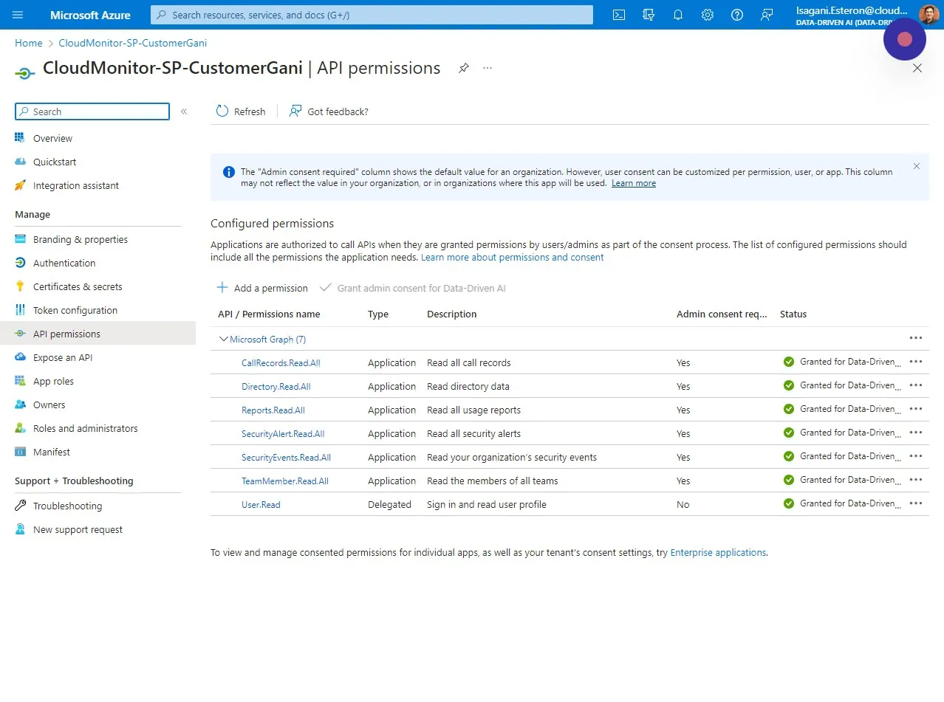
Task: Open the user account avatar
Action: (x=928, y=15)
